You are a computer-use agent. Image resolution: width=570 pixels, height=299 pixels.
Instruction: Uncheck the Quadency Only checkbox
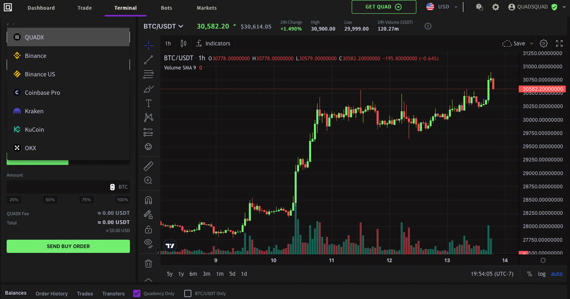137,293
